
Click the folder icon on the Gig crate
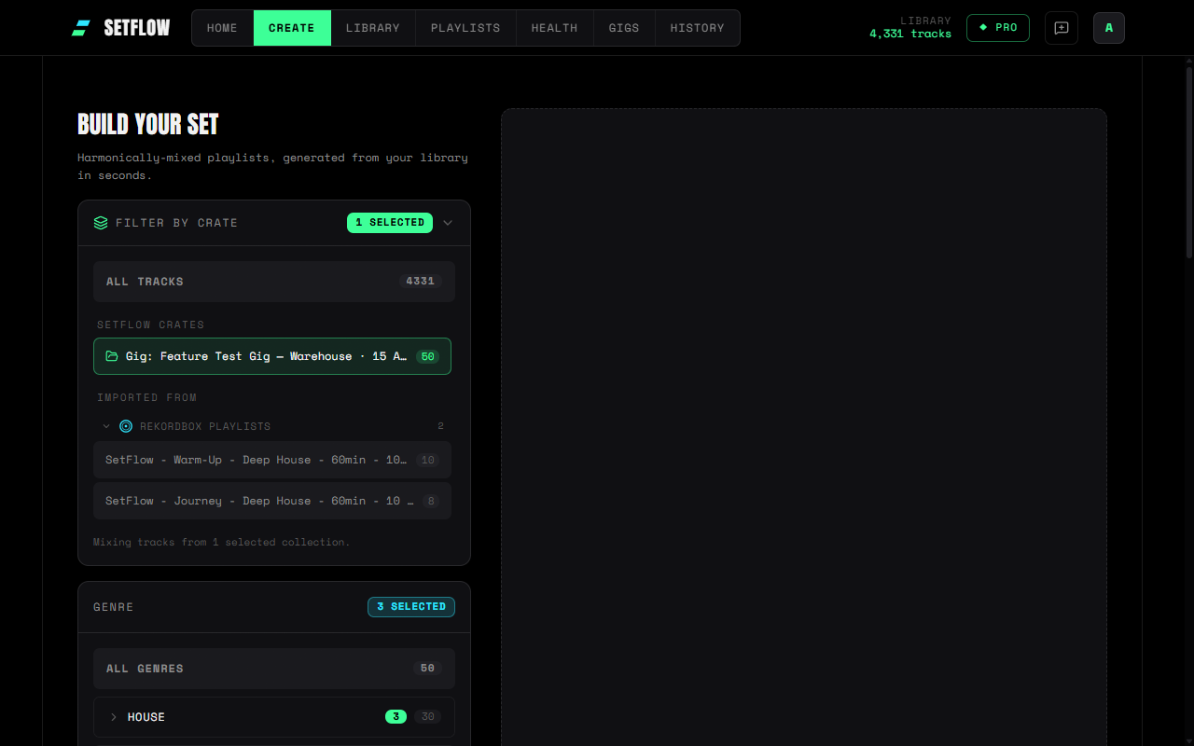(x=112, y=356)
